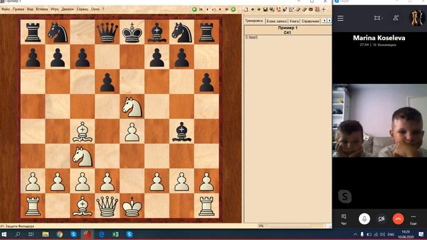Switch to the Справочная tab

(x=310, y=21)
